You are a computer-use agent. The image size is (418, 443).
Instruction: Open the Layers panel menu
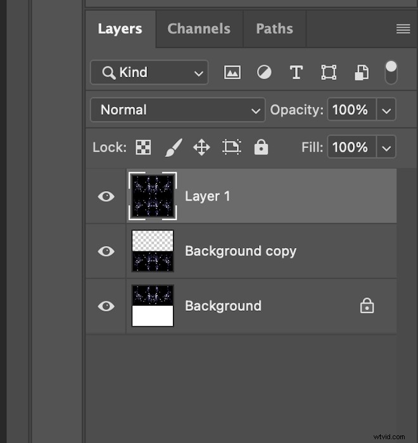tap(403, 29)
